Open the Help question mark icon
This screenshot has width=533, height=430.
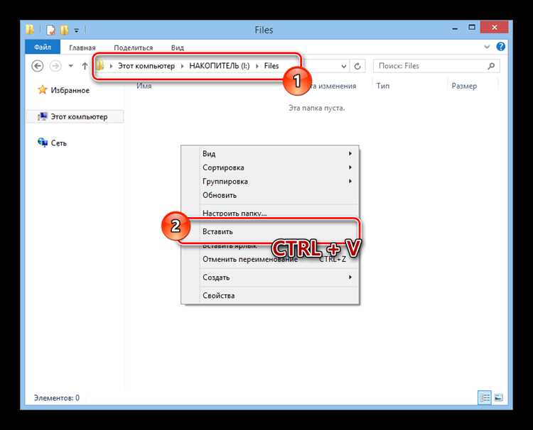point(500,47)
